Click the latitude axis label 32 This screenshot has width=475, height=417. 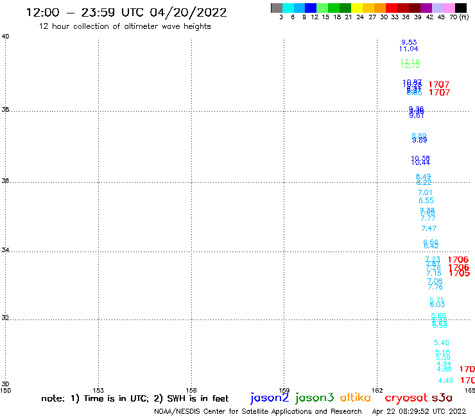(5, 318)
